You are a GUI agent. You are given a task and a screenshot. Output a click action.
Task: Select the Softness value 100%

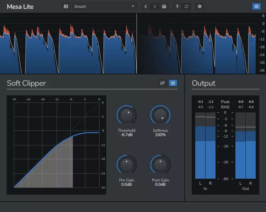(160, 135)
